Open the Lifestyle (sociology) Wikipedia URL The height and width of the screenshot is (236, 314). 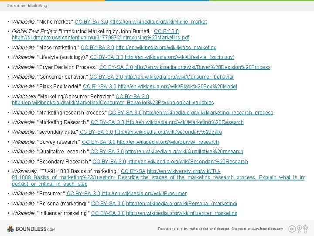[x=179, y=57]
